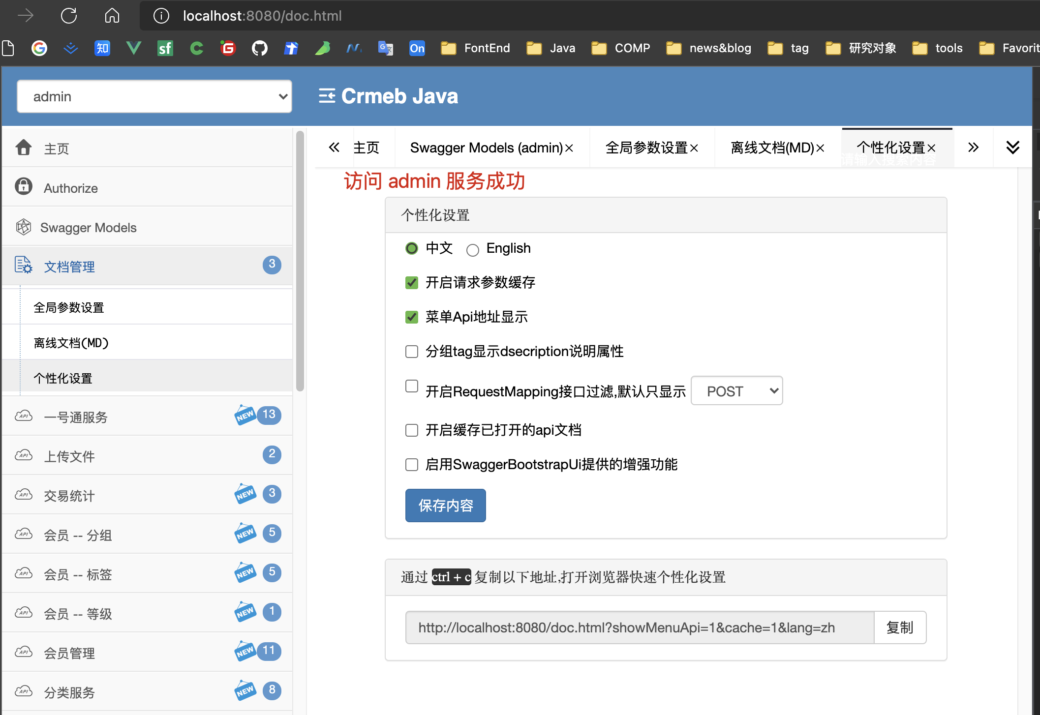
Task: Open the 文档管理 document settings icon
Action: [24, 266]
